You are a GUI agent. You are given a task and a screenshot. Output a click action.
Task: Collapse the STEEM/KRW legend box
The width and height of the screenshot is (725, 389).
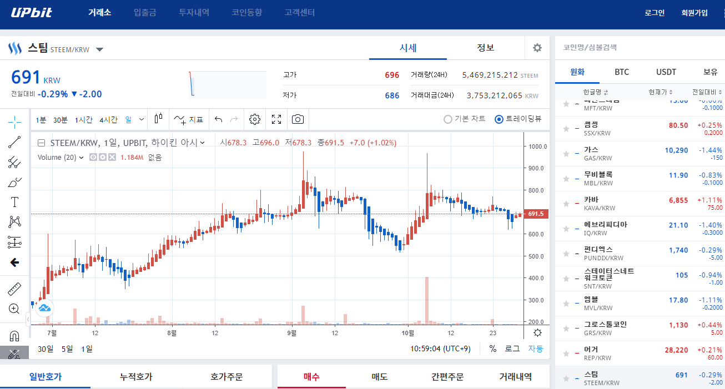click(42, 143)
